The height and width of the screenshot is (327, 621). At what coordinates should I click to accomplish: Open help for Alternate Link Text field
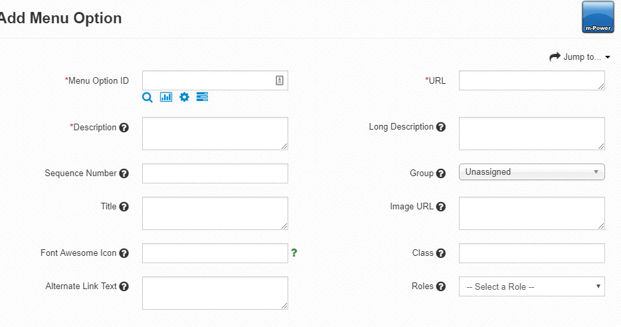[x=124, y=286]
